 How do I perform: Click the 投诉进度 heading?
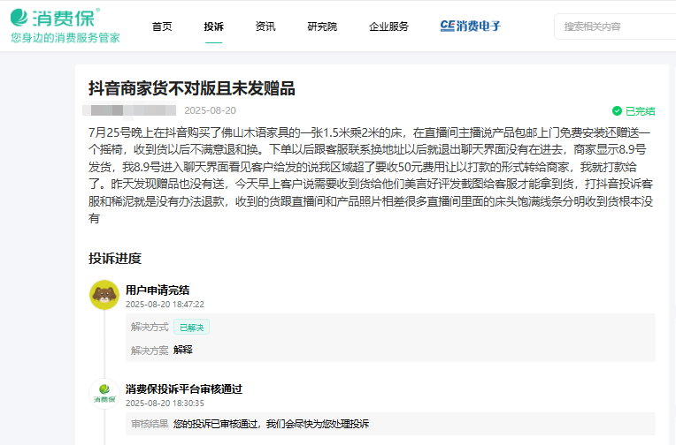tap(115, 258)
